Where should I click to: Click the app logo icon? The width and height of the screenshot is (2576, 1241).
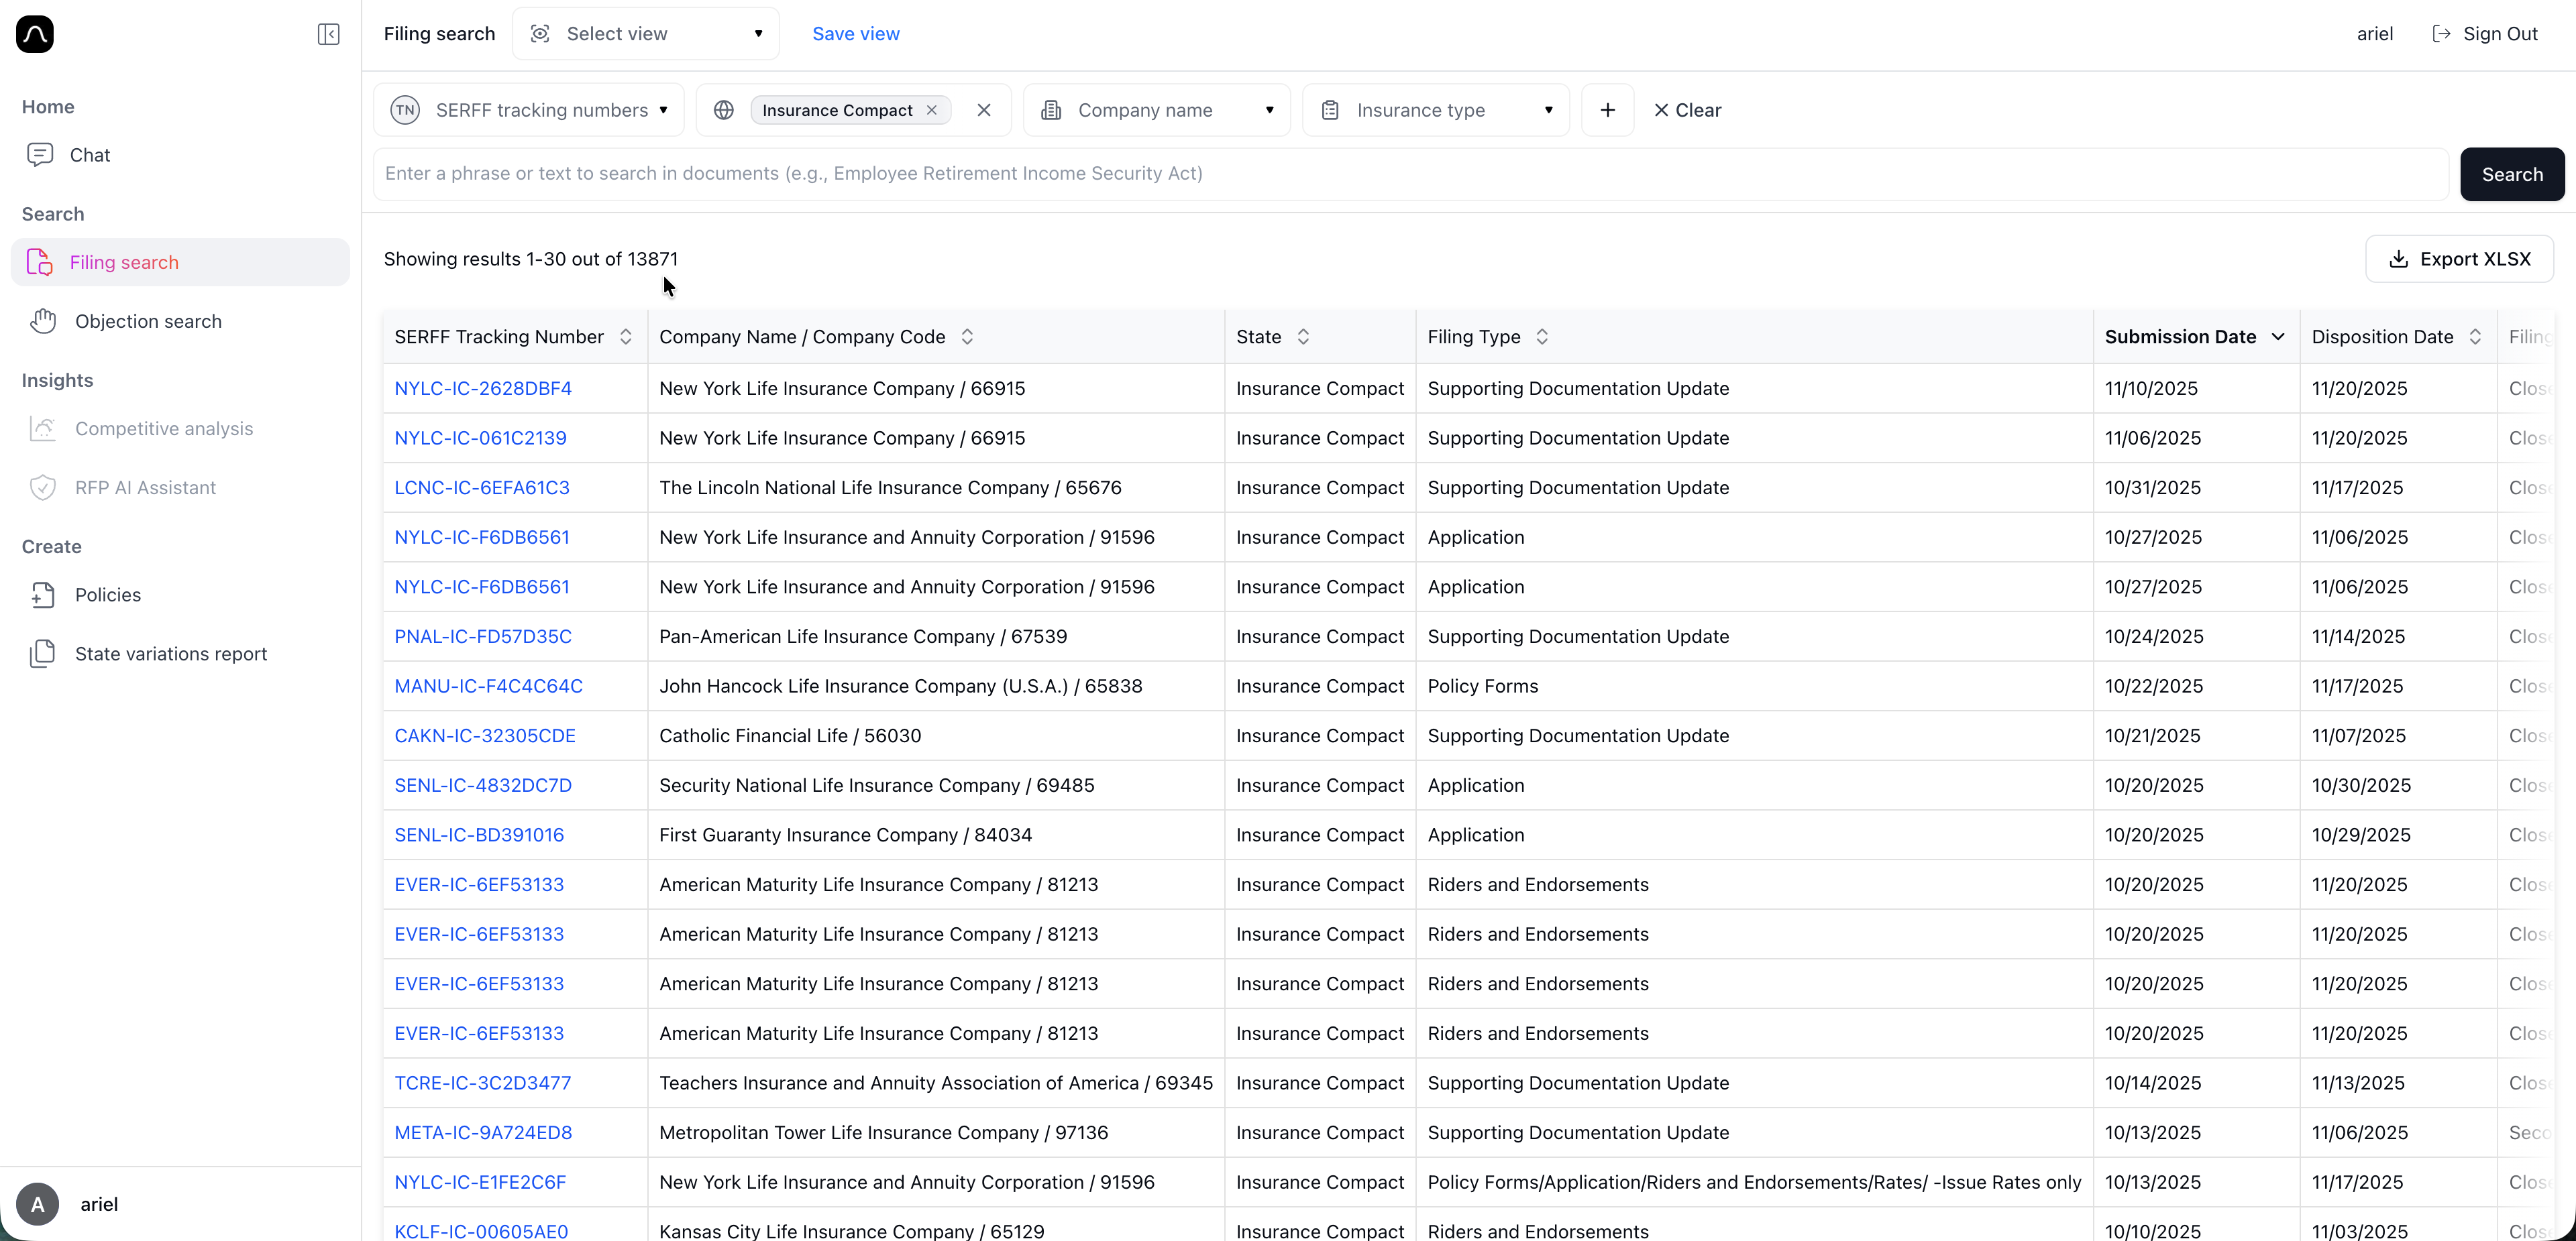pyautogui.click(x=35, y=34)
